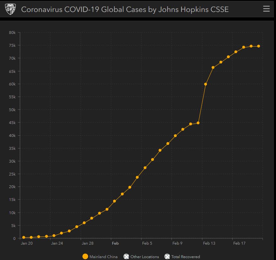Click the orange Mainland China legend circle

click(85, 257)
